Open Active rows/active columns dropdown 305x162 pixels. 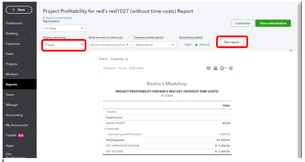click(x=110, y=45)
